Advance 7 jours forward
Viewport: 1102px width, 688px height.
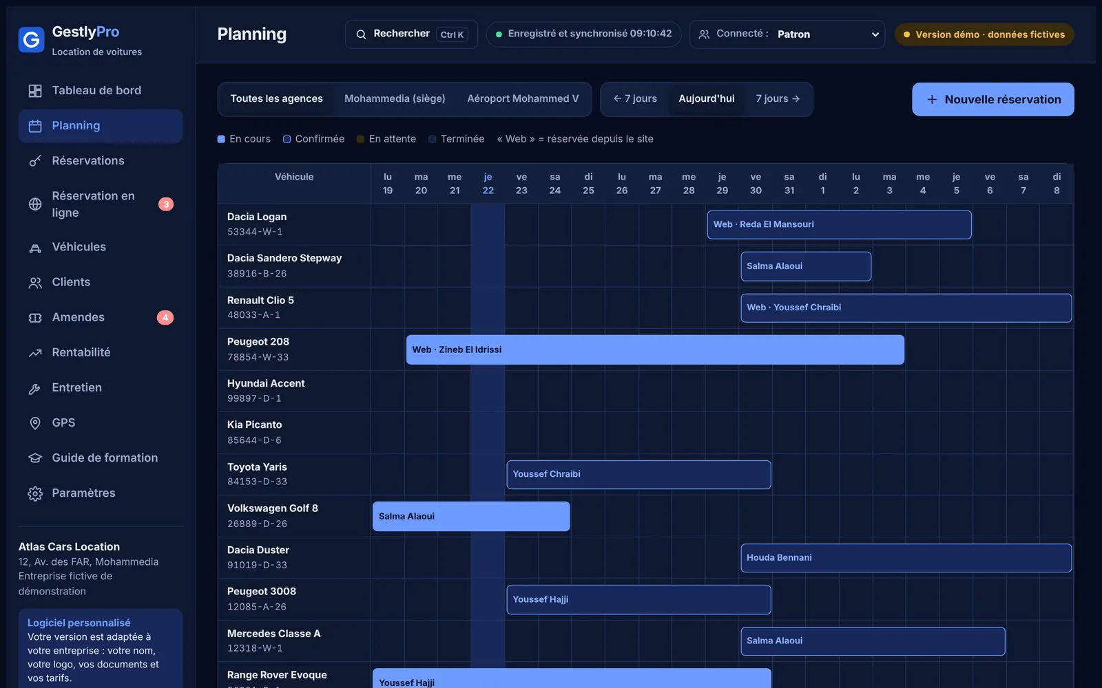778,99
